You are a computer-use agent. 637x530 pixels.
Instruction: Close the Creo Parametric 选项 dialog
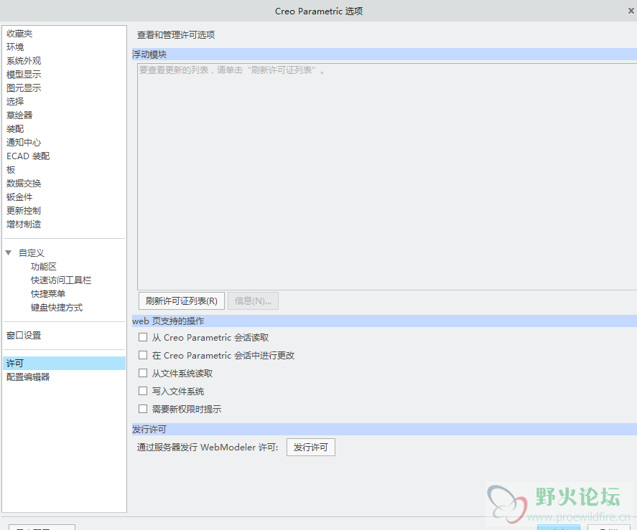coord(631,11)
